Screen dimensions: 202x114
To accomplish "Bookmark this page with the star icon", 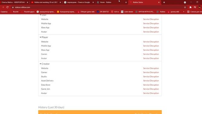I will [185, 7].
